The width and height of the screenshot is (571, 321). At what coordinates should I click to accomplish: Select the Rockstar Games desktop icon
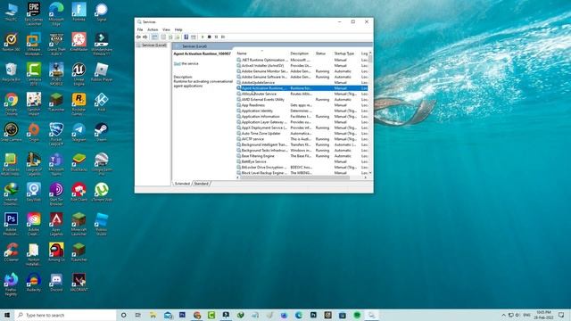[x=79, y=103]
